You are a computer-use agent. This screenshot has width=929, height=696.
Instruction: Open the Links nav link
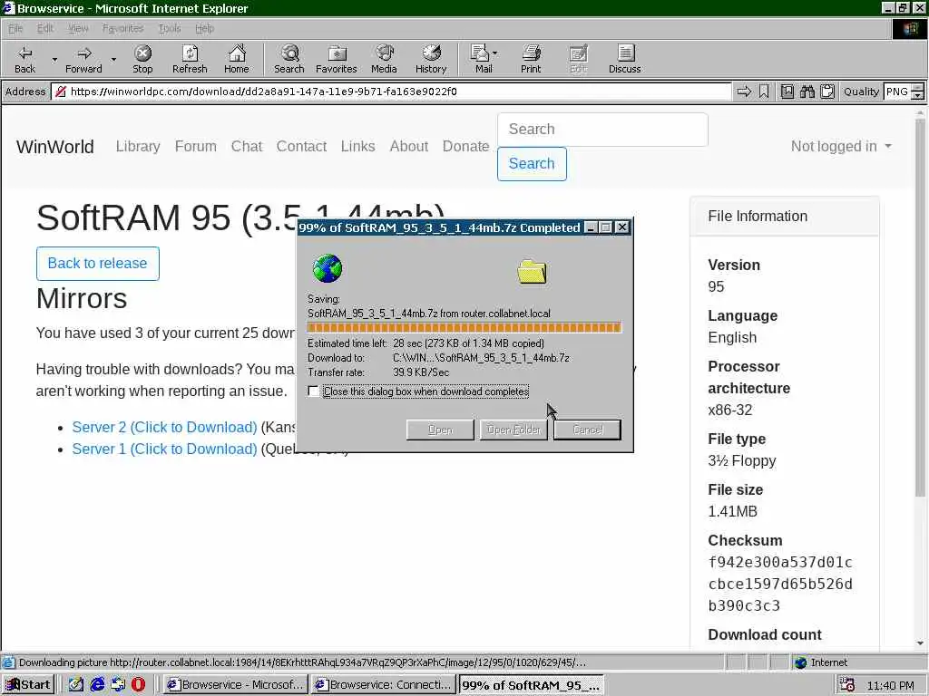click(x=357, y=146)
